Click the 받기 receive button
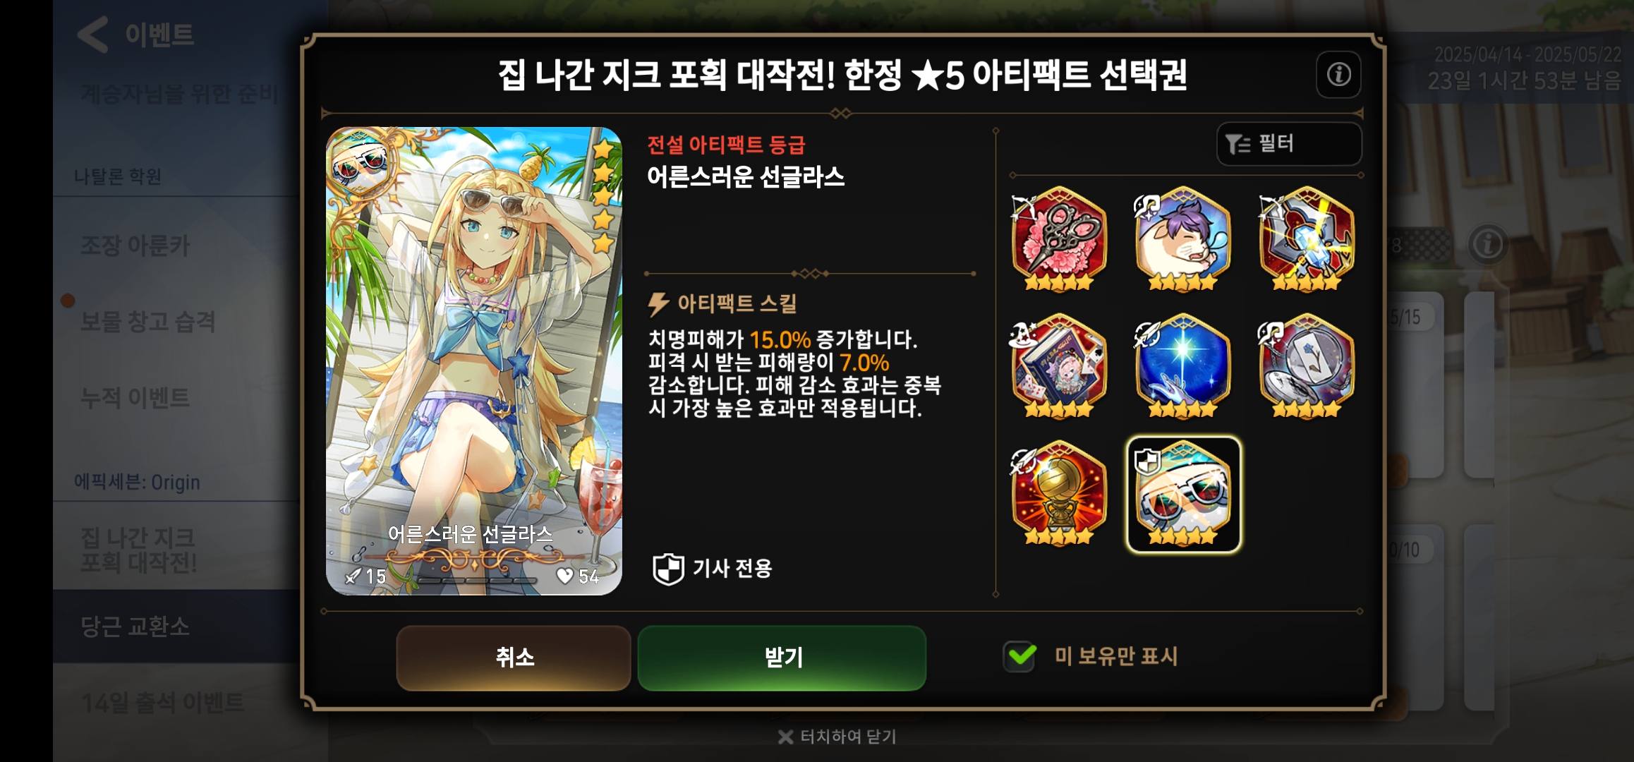 [782, 658]
